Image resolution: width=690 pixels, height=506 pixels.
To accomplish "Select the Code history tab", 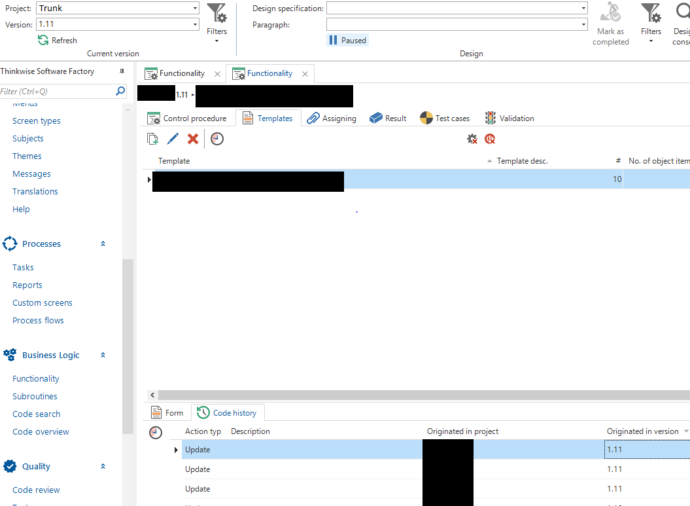I will coord(227,413).
